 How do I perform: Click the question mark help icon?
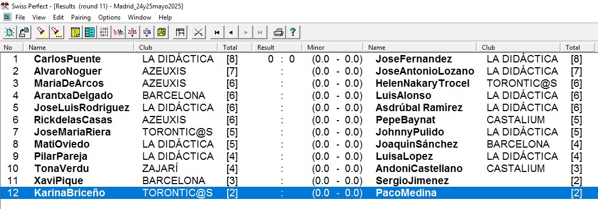point(292,32)
